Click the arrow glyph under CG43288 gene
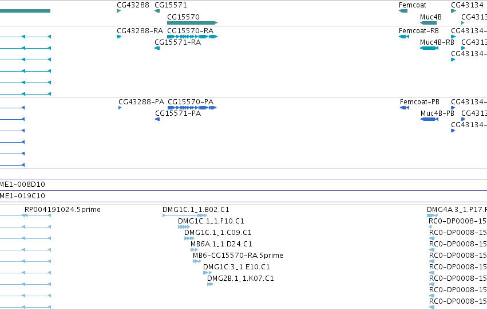This screenshot has height=310, width=487. [118, 11]
